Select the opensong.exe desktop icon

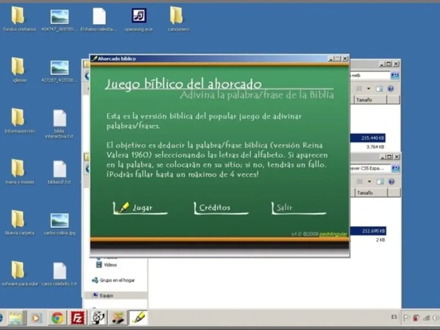[139, 19]
